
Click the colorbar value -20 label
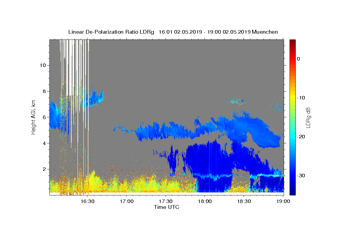(301, 137)
